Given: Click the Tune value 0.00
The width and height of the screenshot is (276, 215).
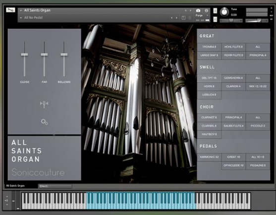Looking at the screenshot, I should click(x=233, y=15).
